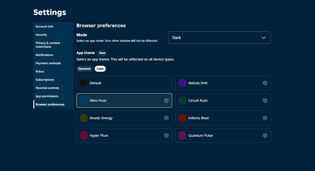Apply the Kinetic Energy theme
The height and width of the screenshot is (171, 315).
pos(124,118)
